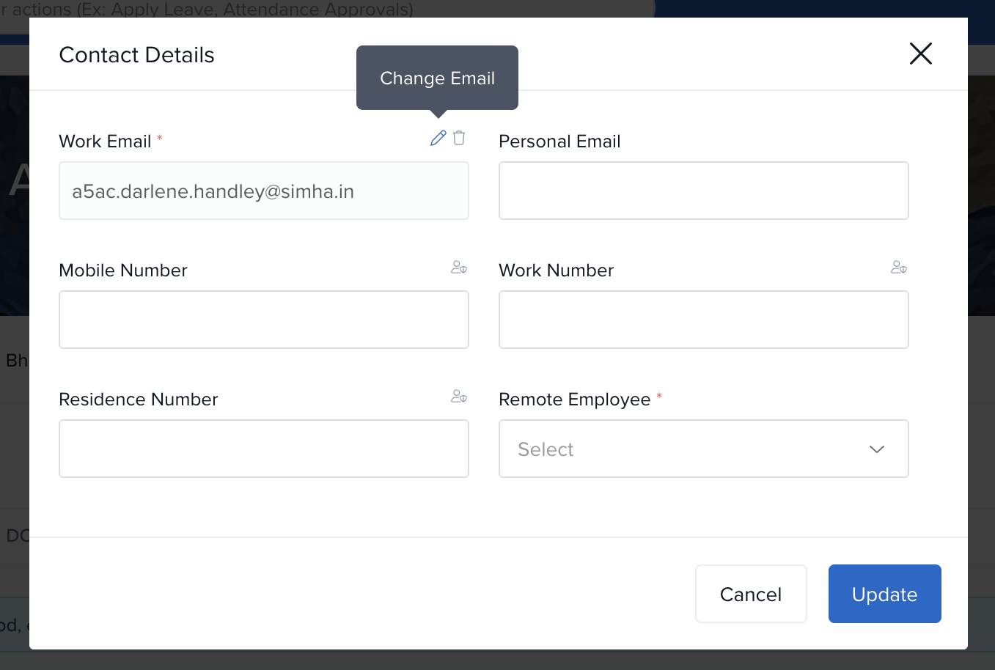This screenshot has height=670, width=995.
Task: Click the chevron arrow in Remote Employee field
Action: (x=877, y=449)
